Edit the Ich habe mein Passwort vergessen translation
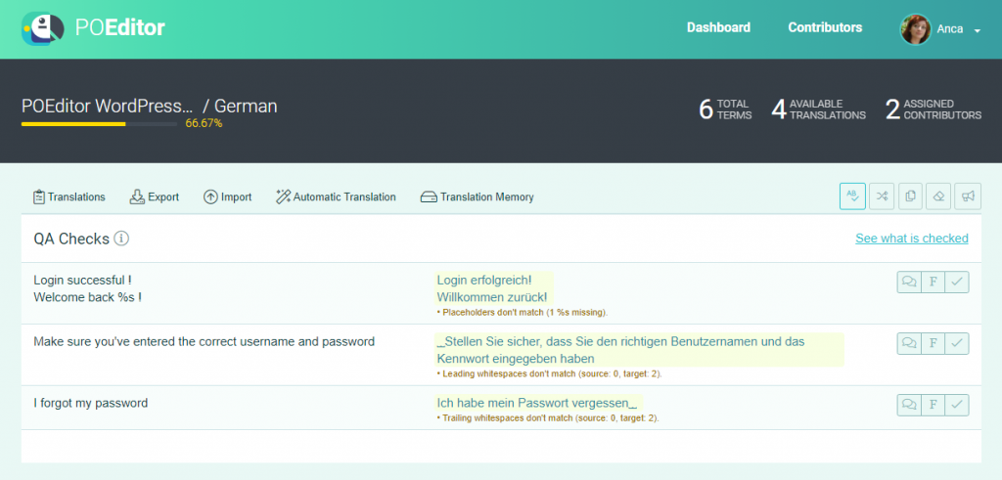This screenshot has width=1002, height=480. pyautogui.click(x=538, y=403)
